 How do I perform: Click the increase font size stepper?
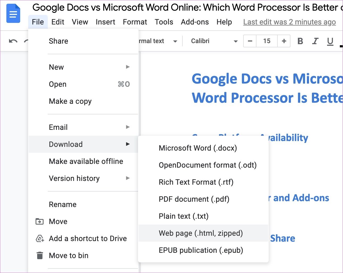(x=284, y=41)
